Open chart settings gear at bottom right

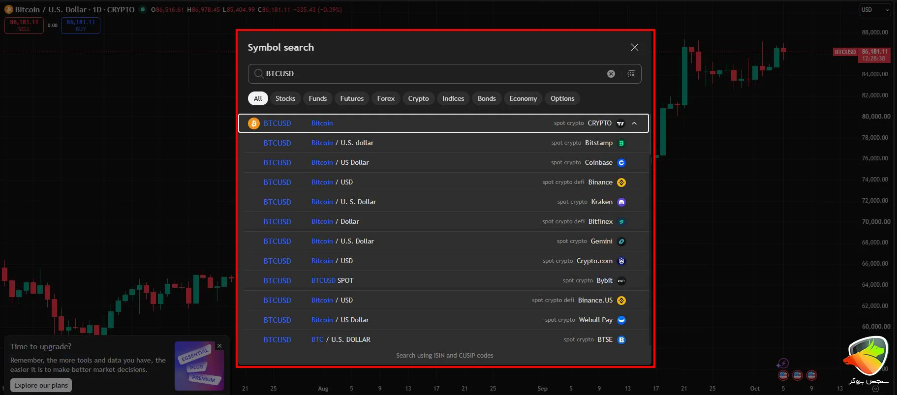pyautogui.click(x=875, y=389)
